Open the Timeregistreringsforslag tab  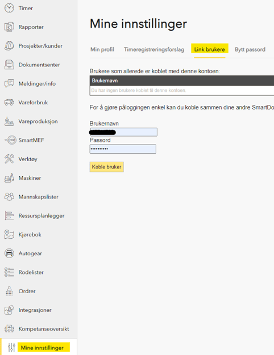coord(154,49)
